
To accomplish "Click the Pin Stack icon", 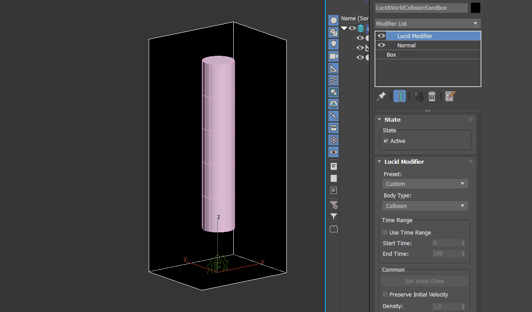I will [381, 96].
